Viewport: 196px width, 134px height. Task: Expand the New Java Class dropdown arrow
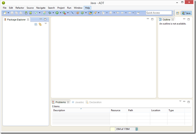(x=86, y=13)
